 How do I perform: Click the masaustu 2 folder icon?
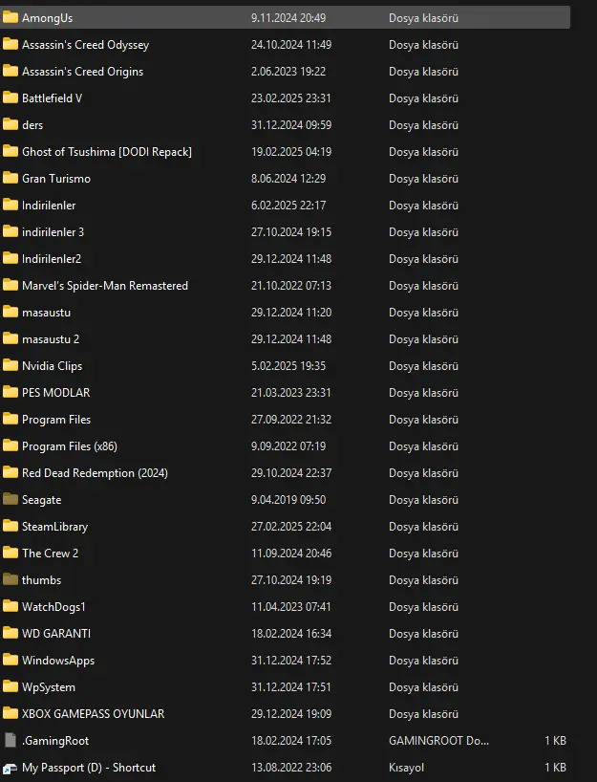pyautogui.click(x=11, y=339)
